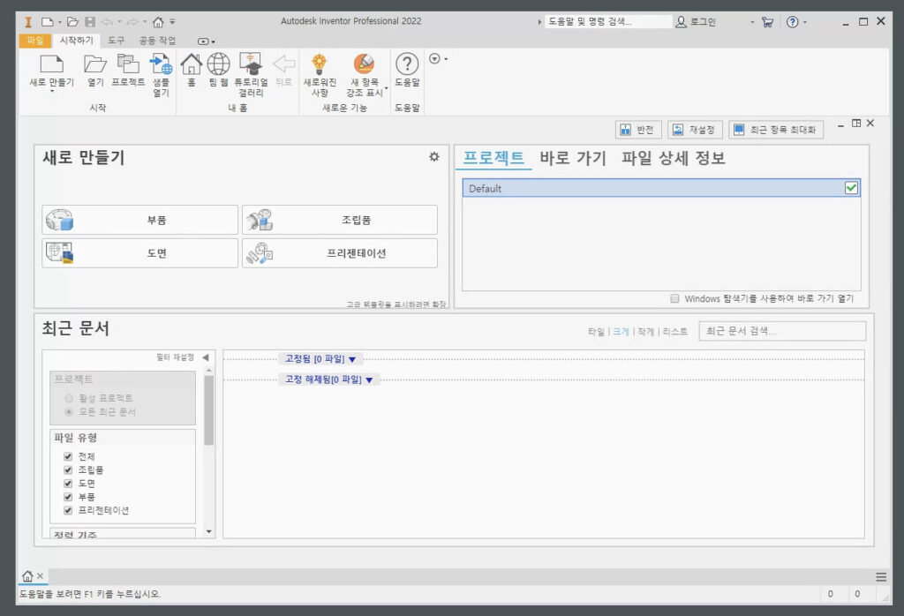Open new-file settings gear icon
Image resolution: width=904 pixels, height=616 pixels.
(434, 157)
